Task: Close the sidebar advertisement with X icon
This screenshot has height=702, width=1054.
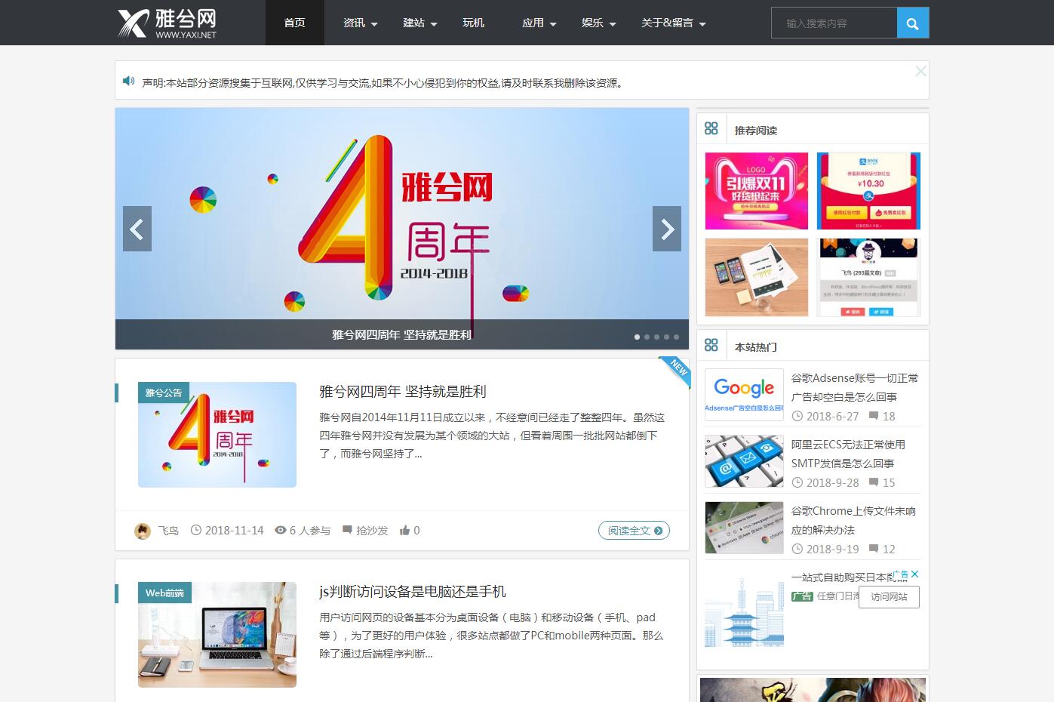Action: coord(914,574)
